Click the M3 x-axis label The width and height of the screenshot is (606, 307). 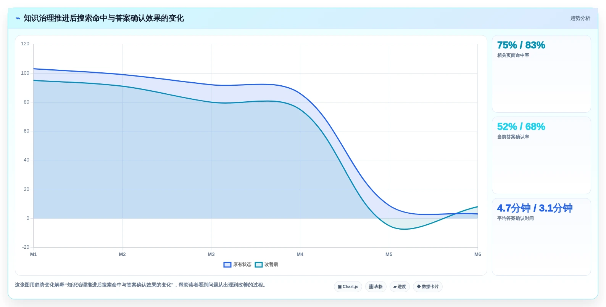click(x=211, y=254)
